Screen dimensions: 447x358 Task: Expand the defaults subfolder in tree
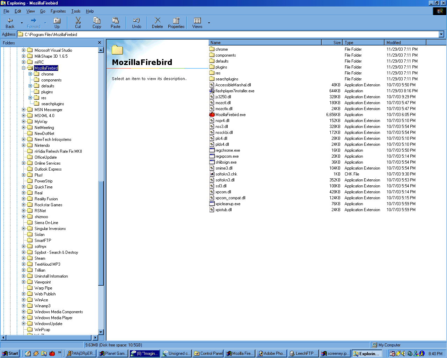coord(30,86)
